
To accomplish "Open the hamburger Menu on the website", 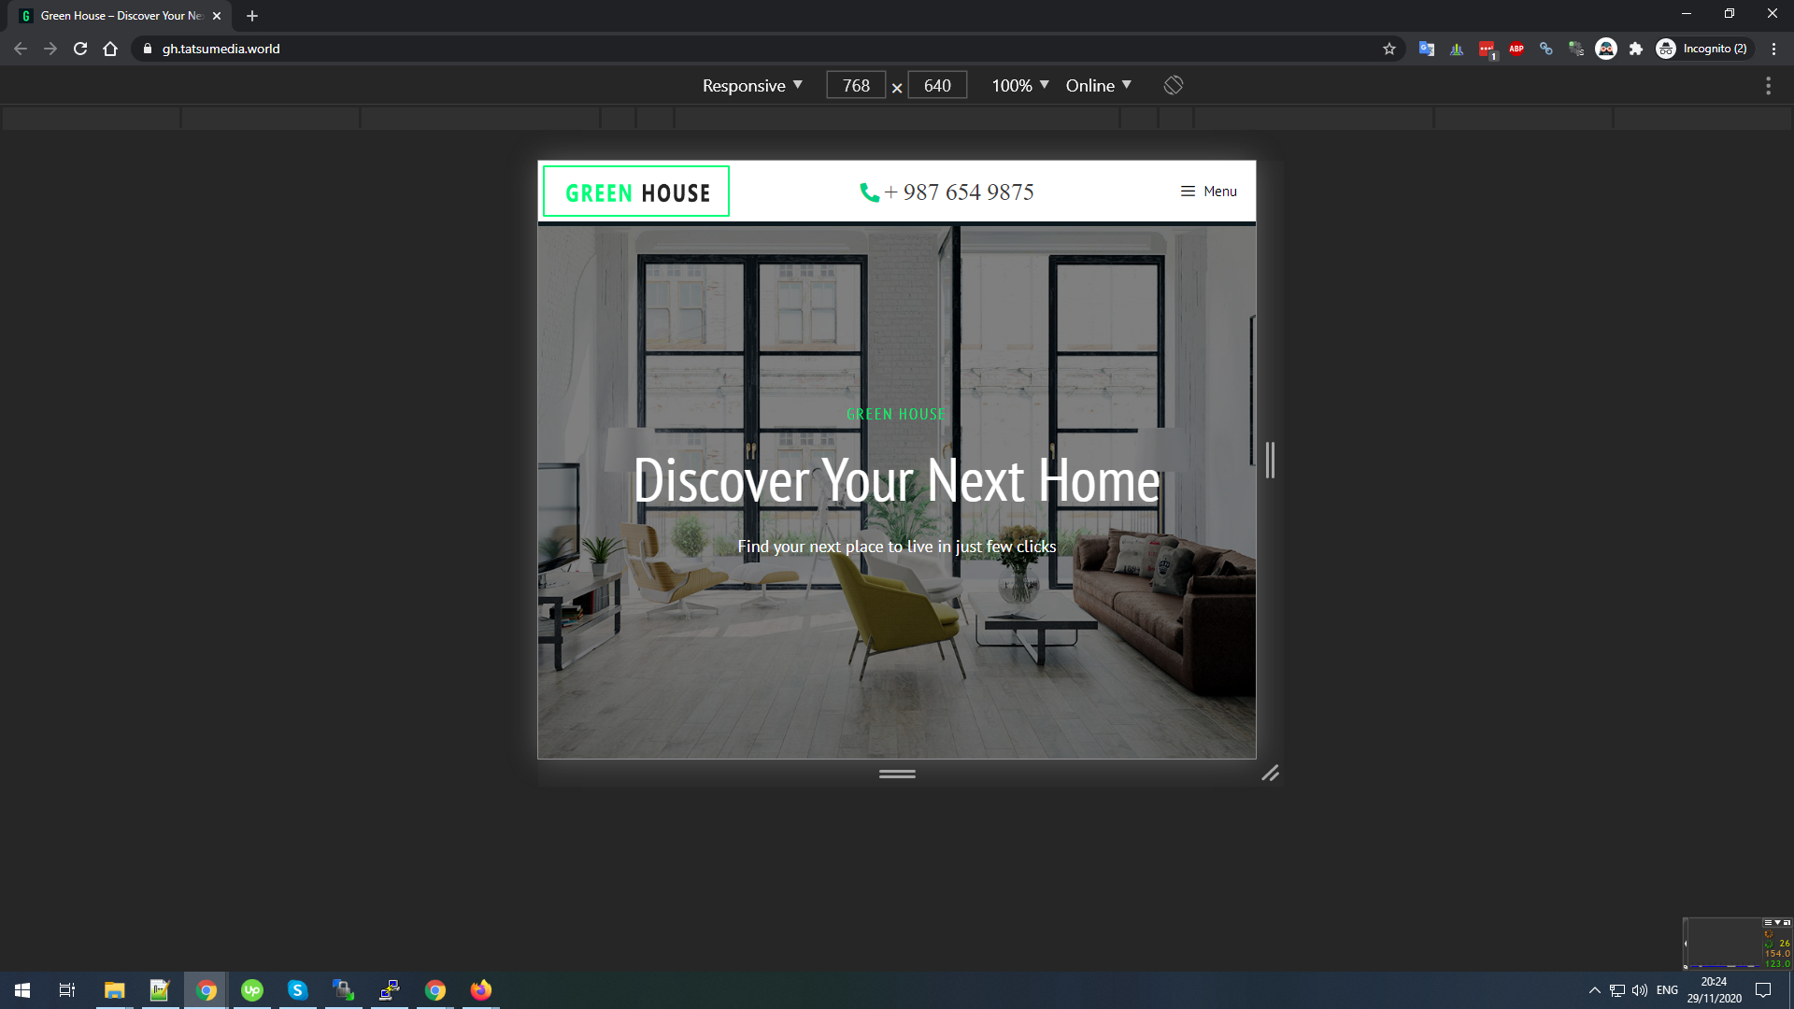I will (x=1208, y=192).
